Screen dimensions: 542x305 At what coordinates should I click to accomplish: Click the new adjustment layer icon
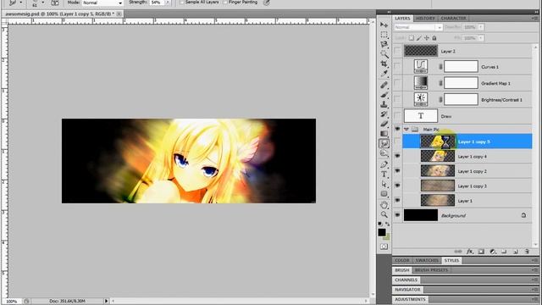[x=493, y=252]
